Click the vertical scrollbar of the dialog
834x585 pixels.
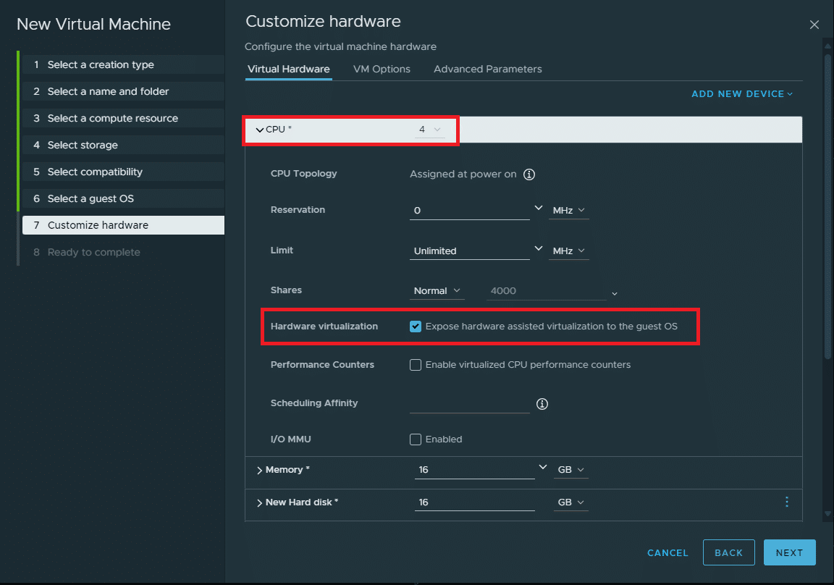[827, 206]
